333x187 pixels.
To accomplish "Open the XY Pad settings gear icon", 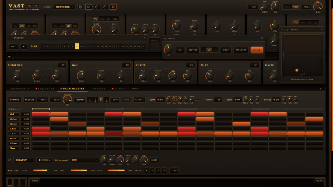I will click(x=287, y=30).
